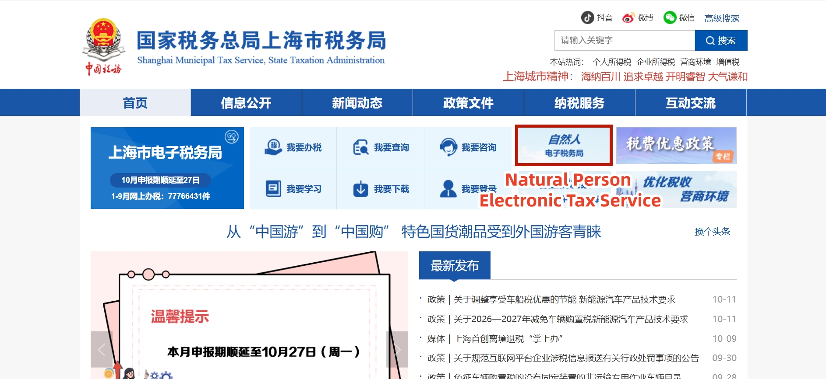Switch to the 政策文件 menu item
The width and height of the screenshot is (826, 379).
(468, 103)
